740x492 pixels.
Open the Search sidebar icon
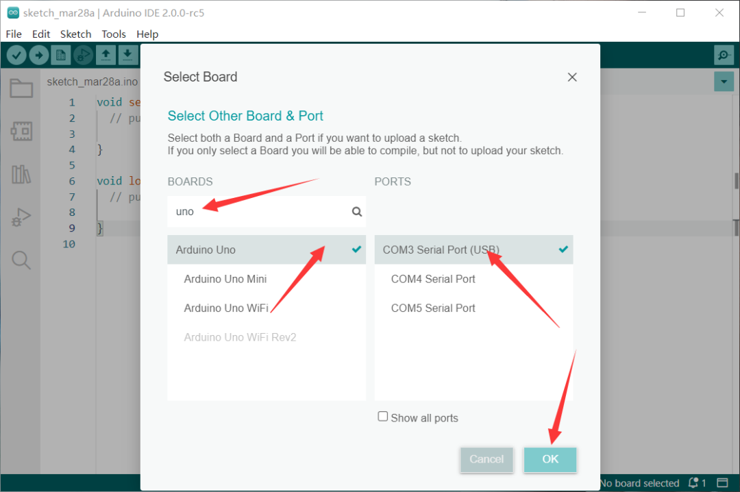click(x=21, y=260)
